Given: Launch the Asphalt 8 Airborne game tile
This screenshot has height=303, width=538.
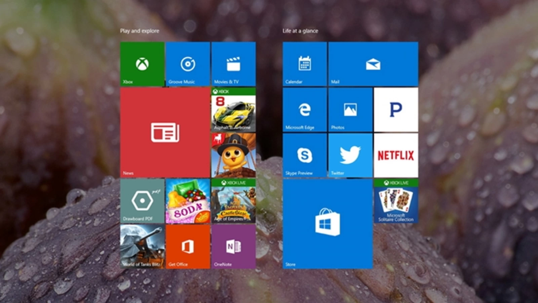Looking at the screenshot, I should (234, 110).
